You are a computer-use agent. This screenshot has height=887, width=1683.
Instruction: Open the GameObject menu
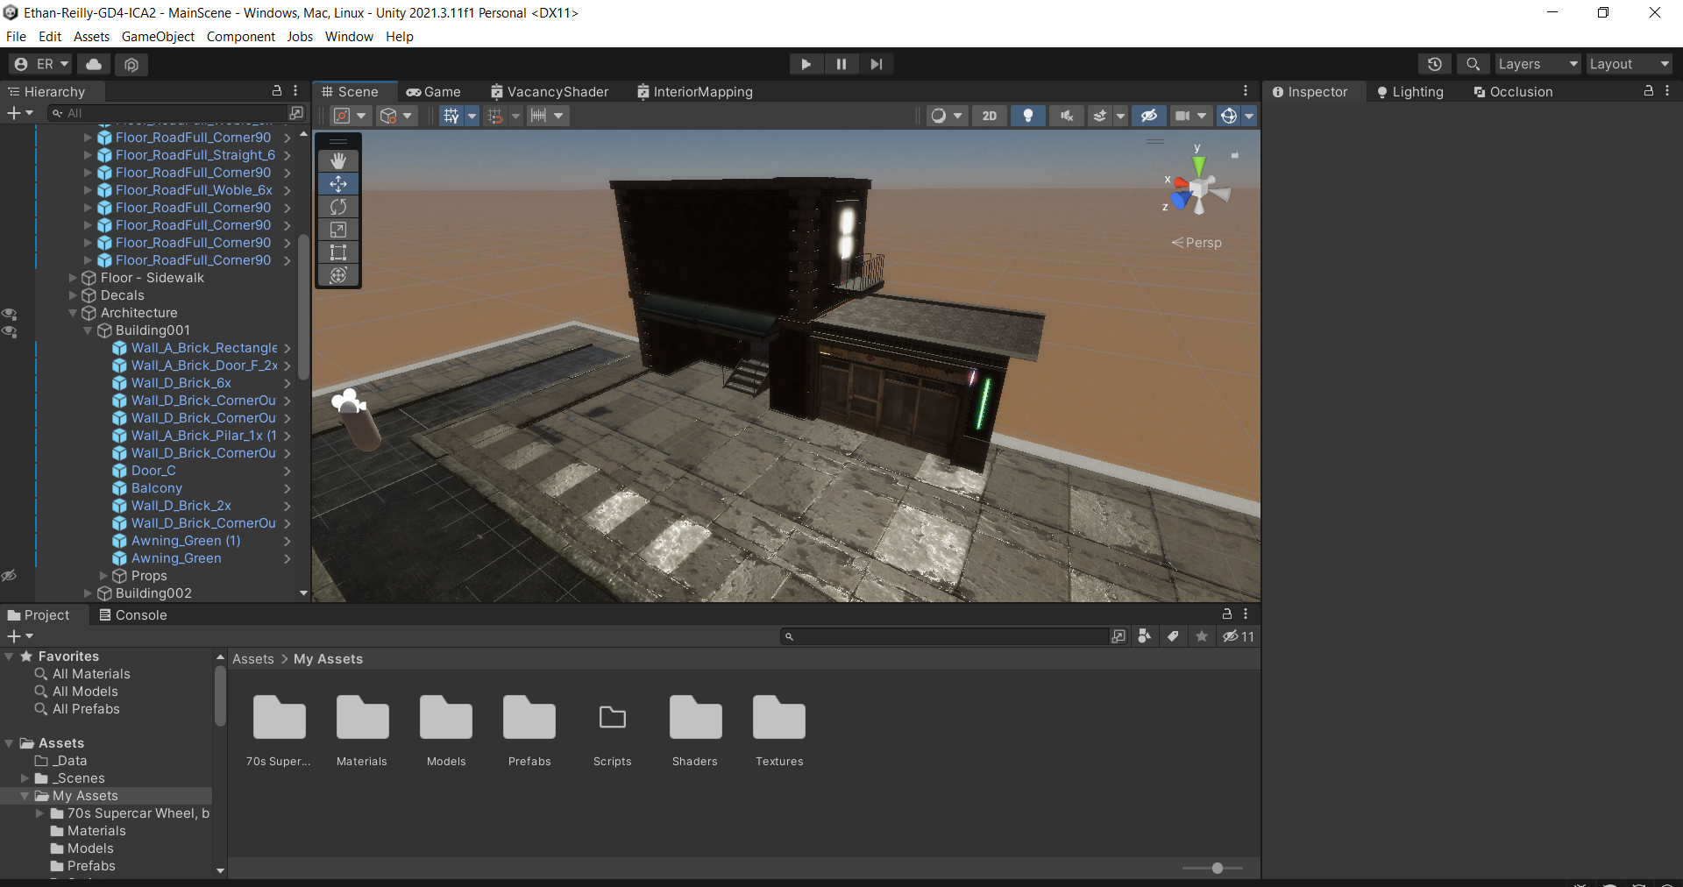pyautogui.click(x=158, y=37)
